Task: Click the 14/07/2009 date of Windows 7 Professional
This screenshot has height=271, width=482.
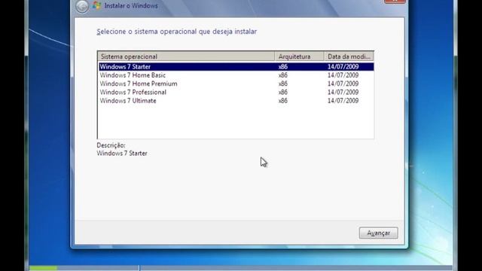Action: (343, 92)
